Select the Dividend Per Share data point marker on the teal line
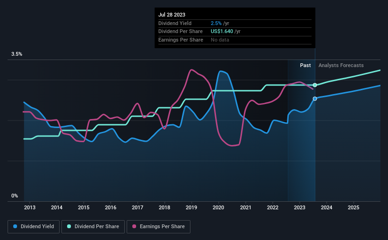 point(315,85)
